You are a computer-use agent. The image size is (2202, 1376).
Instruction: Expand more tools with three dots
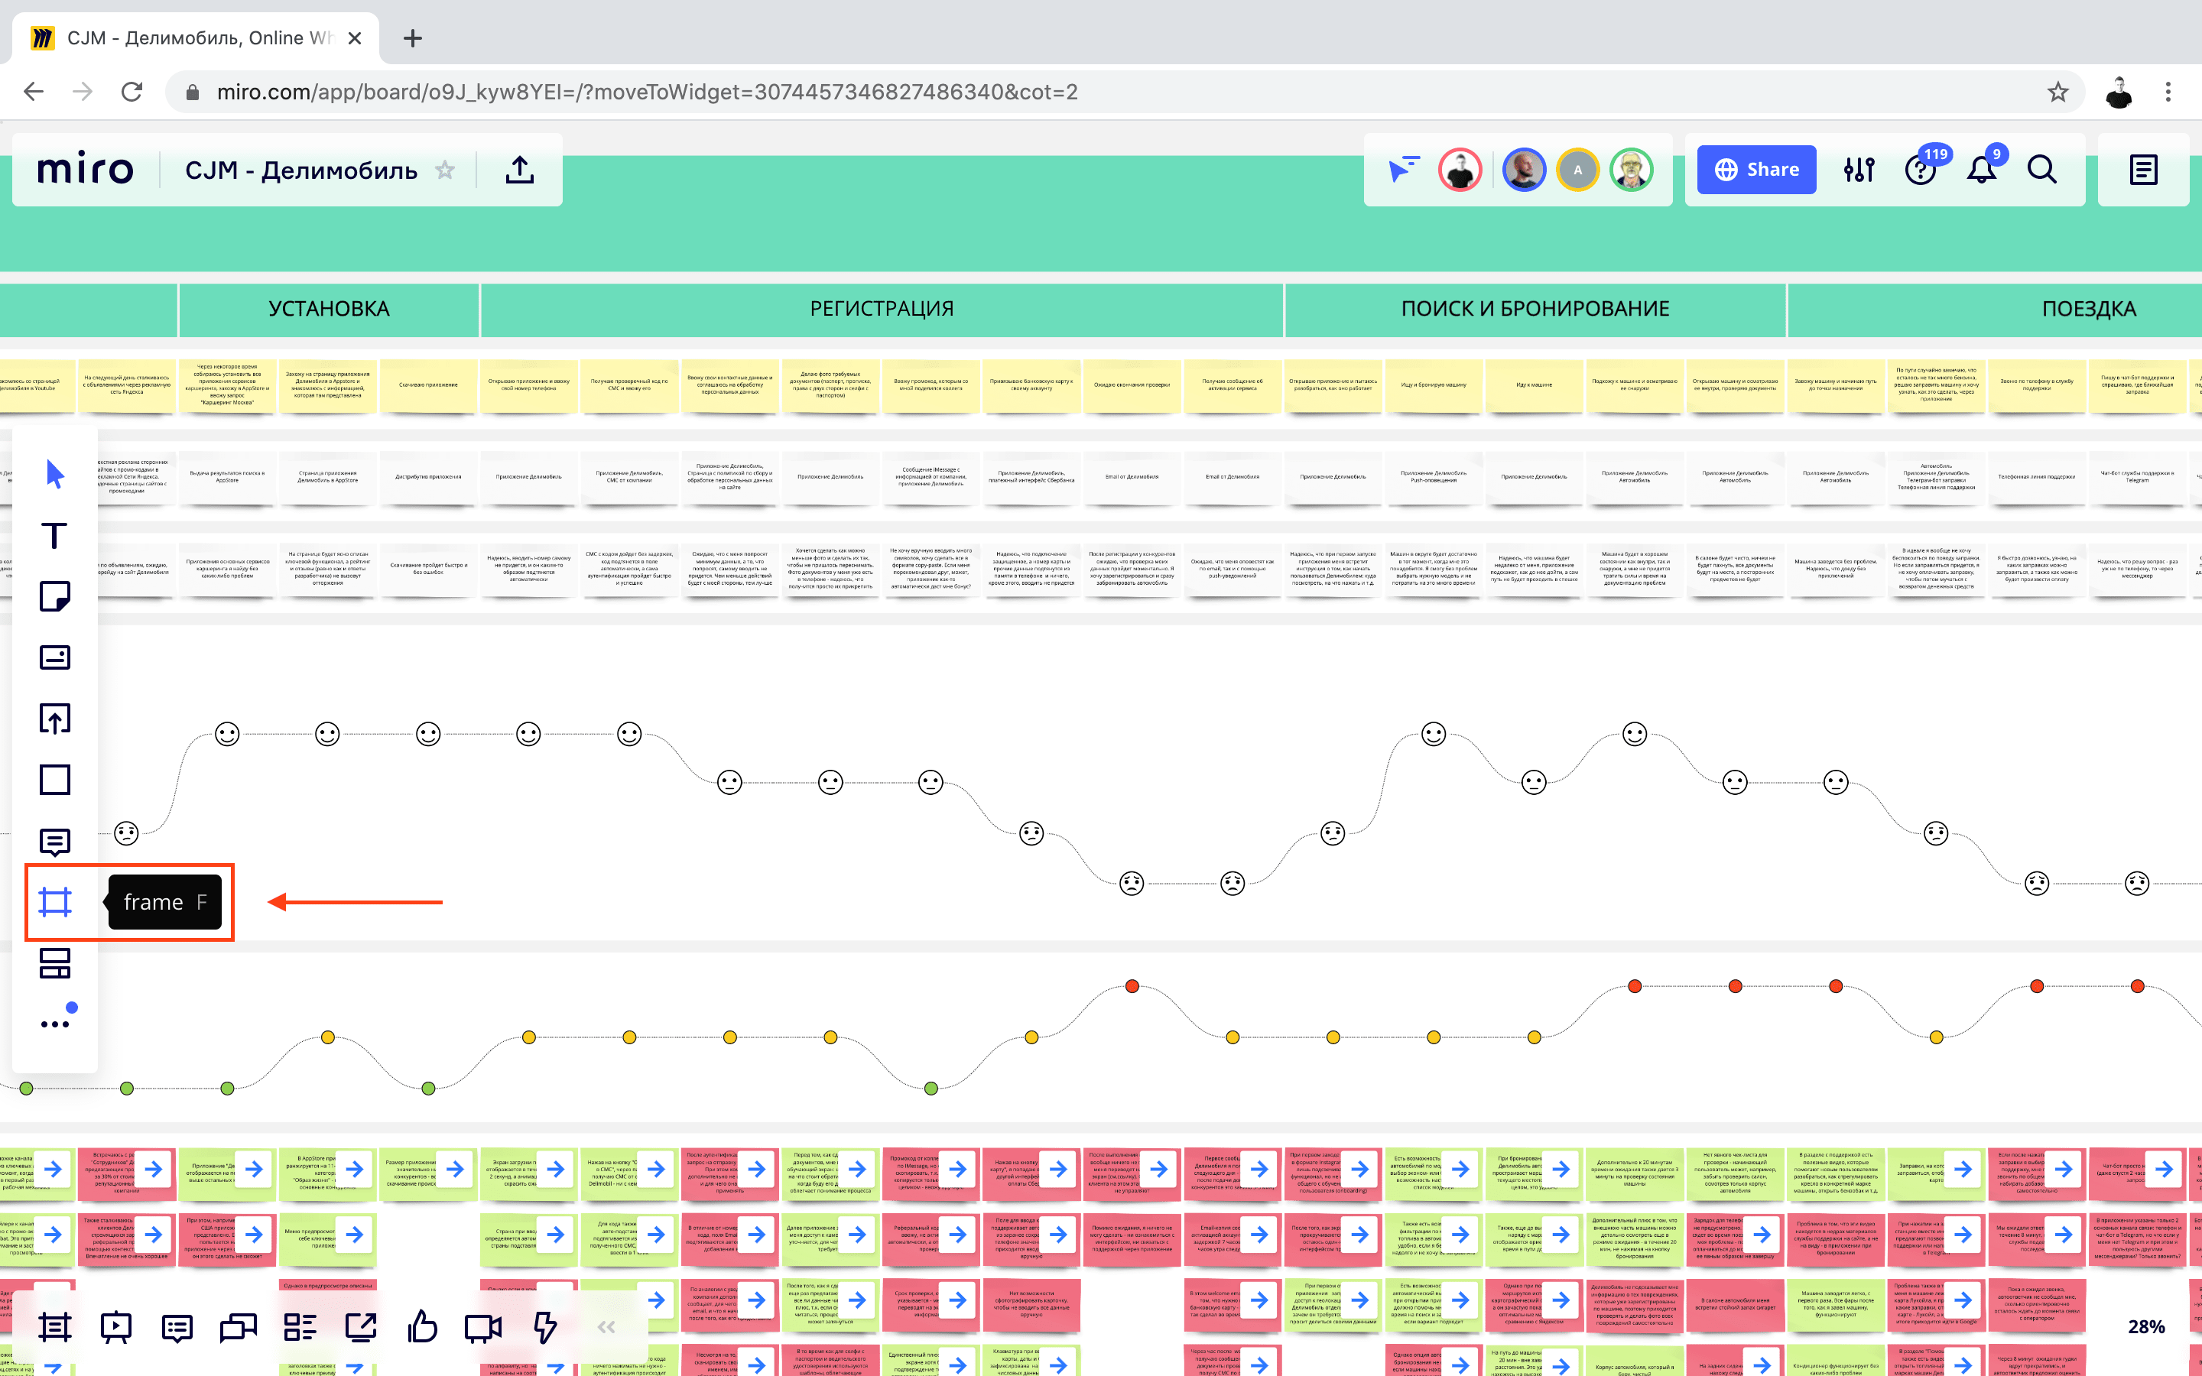coord(54,1024)
